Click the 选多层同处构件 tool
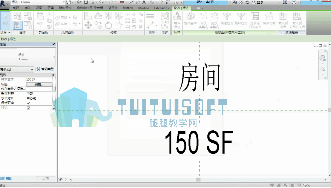The image size is (331, 188). [255, 20]
